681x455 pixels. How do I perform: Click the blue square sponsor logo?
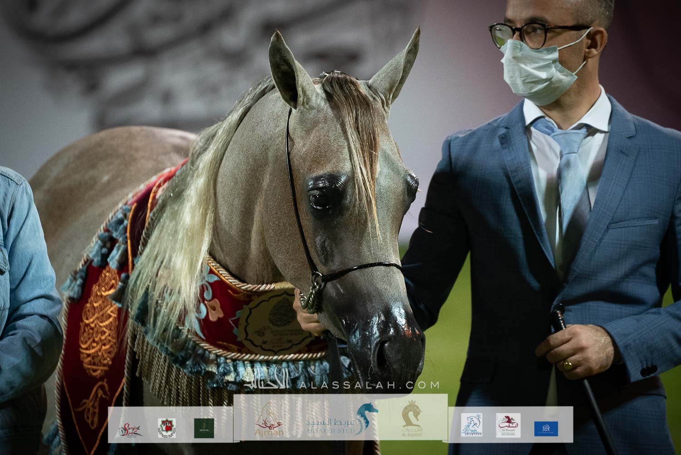click(x=546, y=428)
